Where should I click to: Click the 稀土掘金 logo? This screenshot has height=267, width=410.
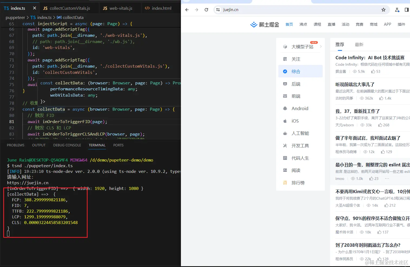(x=264, y=25)
